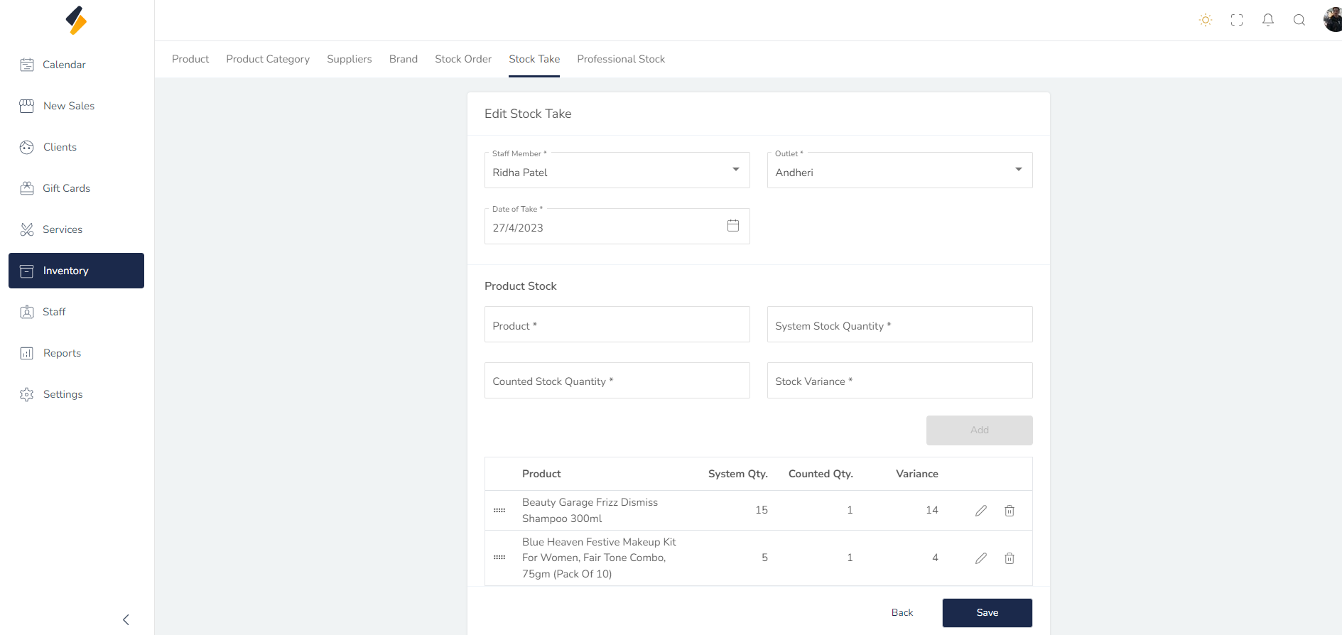The height and width of the screenshot is (635, 1342).
Task: Delete the Blue Heaven Festive Makeup Kit row
Action: [x=1009, y=558]
